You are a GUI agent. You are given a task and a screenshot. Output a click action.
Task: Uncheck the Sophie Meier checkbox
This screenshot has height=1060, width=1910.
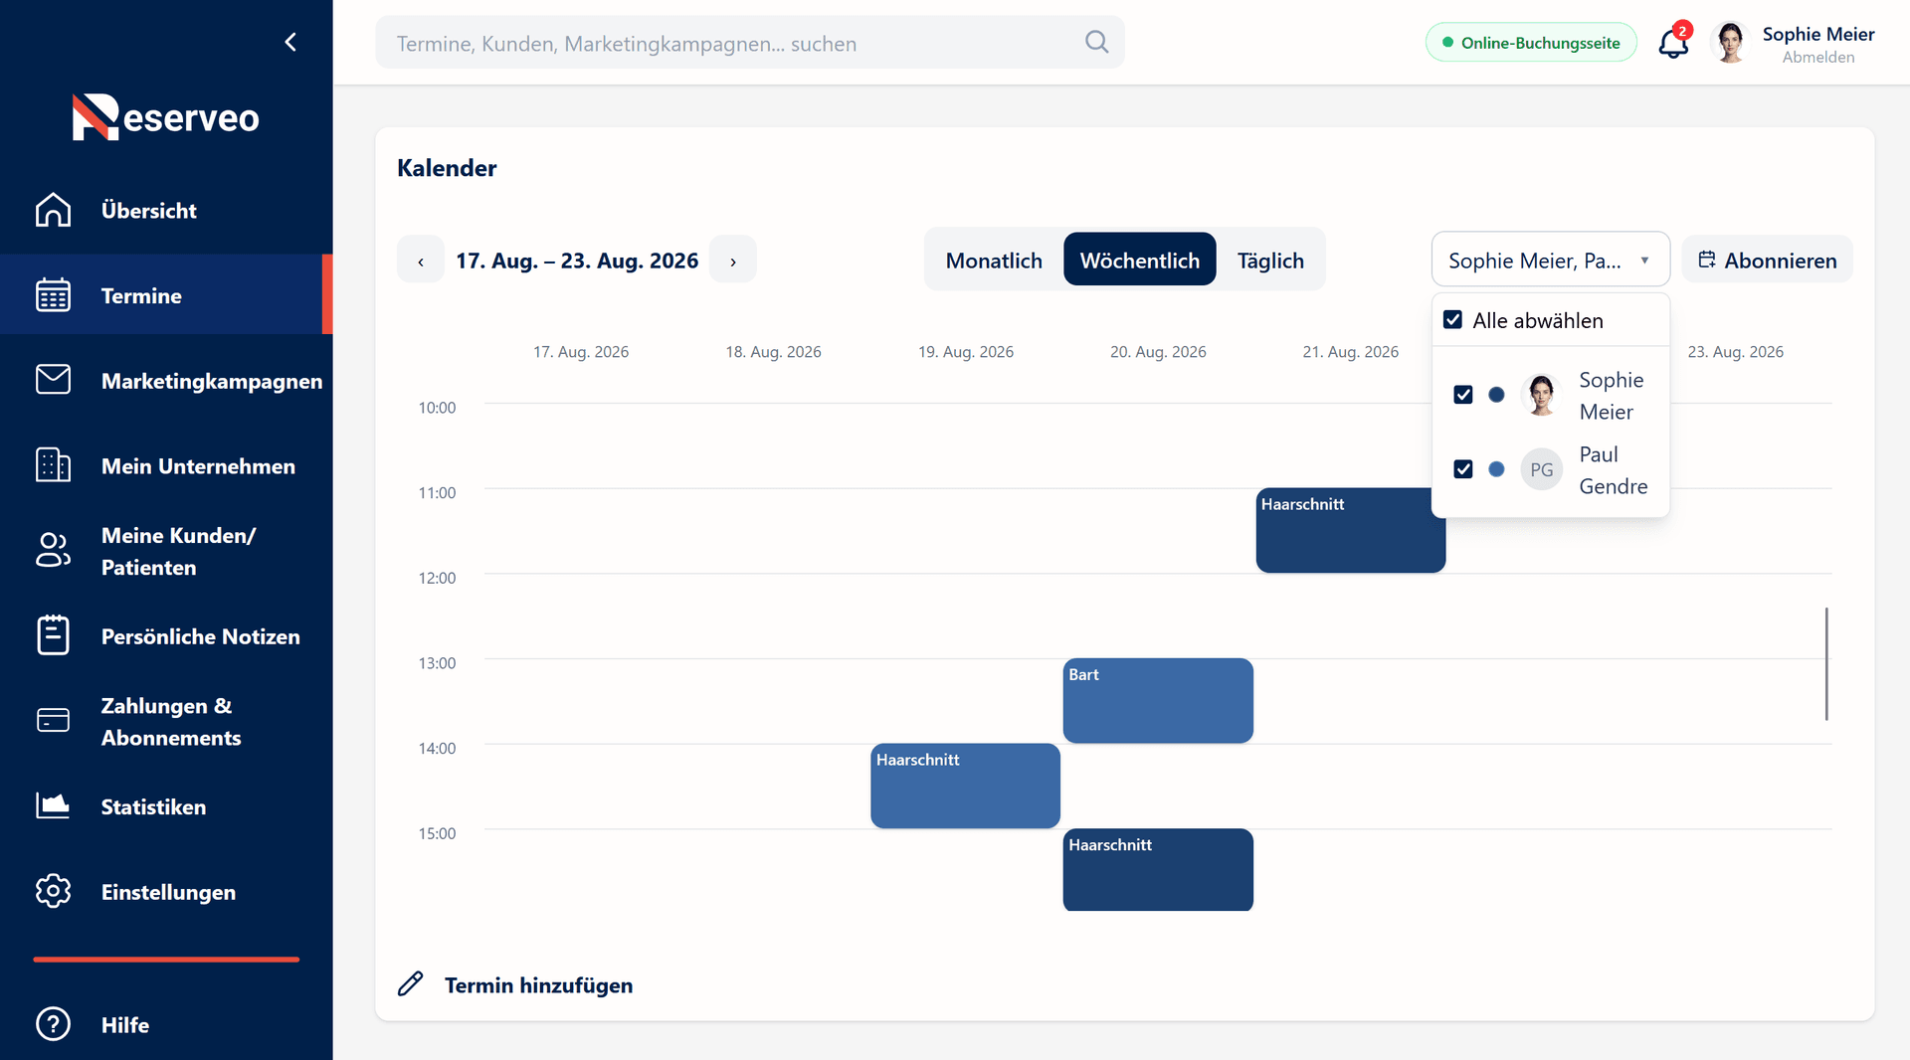(x=1462, y=395)
